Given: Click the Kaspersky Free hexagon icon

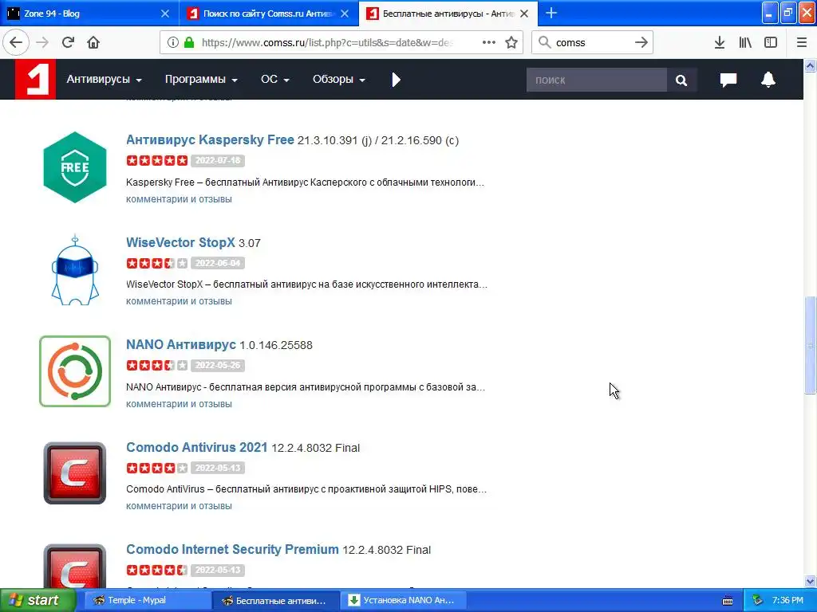Looking at the screenshot, I should [x=75, y=167].
